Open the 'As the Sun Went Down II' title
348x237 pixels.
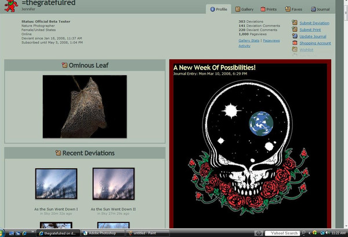point(113,209)
